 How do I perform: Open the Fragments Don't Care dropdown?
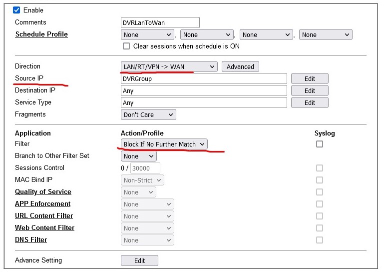pyautogui.click(x=148, y=114)
